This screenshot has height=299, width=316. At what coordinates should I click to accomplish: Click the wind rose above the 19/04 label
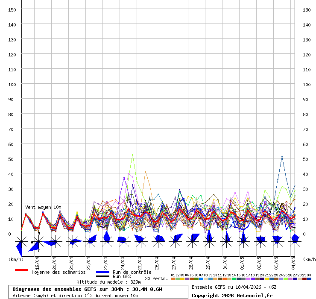tap(38, 242)
